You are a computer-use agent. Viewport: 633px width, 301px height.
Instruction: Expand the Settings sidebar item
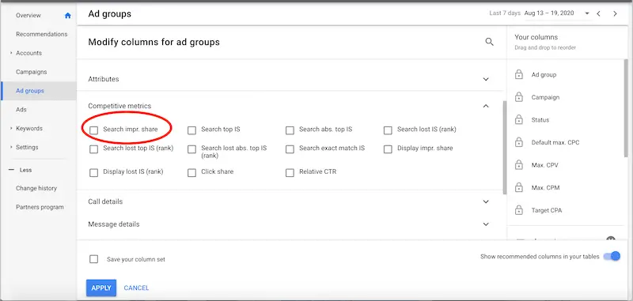tap(11, 147)
